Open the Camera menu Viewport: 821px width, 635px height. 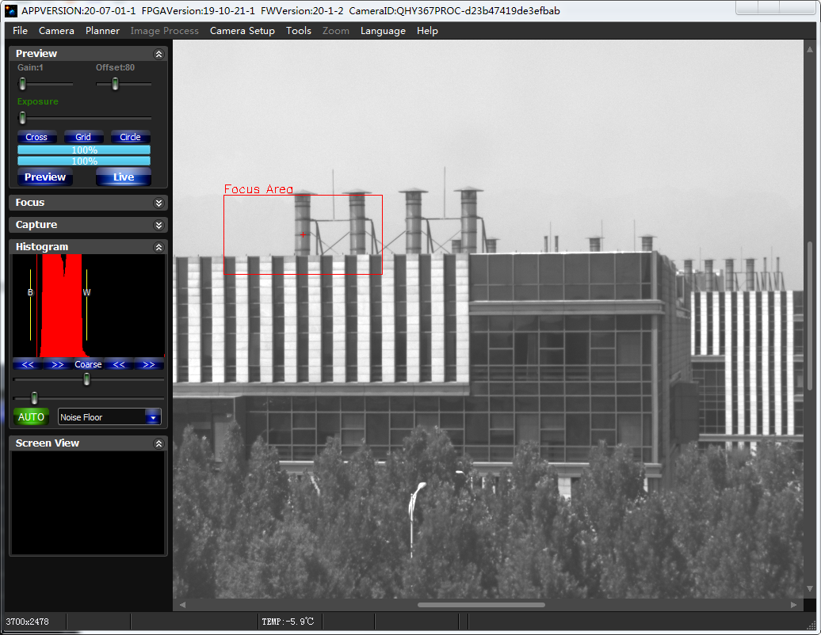coord(56,31)
